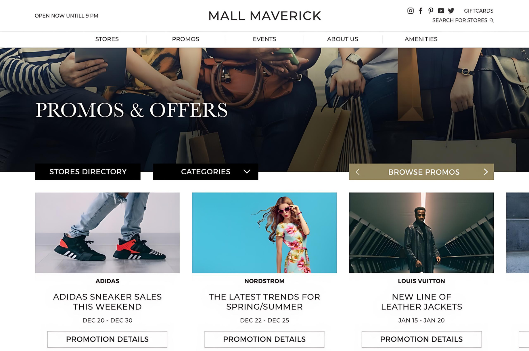Click the Search for Stores field

(x=463, y=20)
